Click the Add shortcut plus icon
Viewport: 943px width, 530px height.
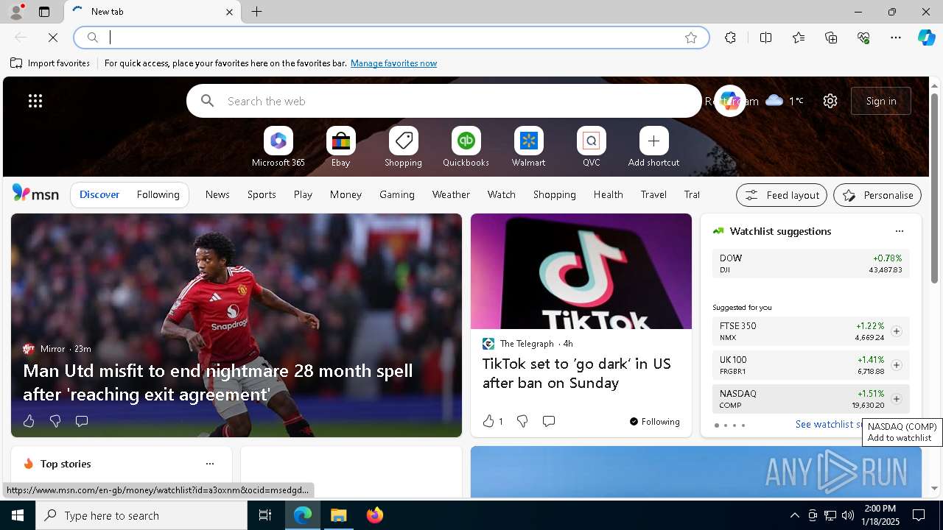tap(654, 141)
